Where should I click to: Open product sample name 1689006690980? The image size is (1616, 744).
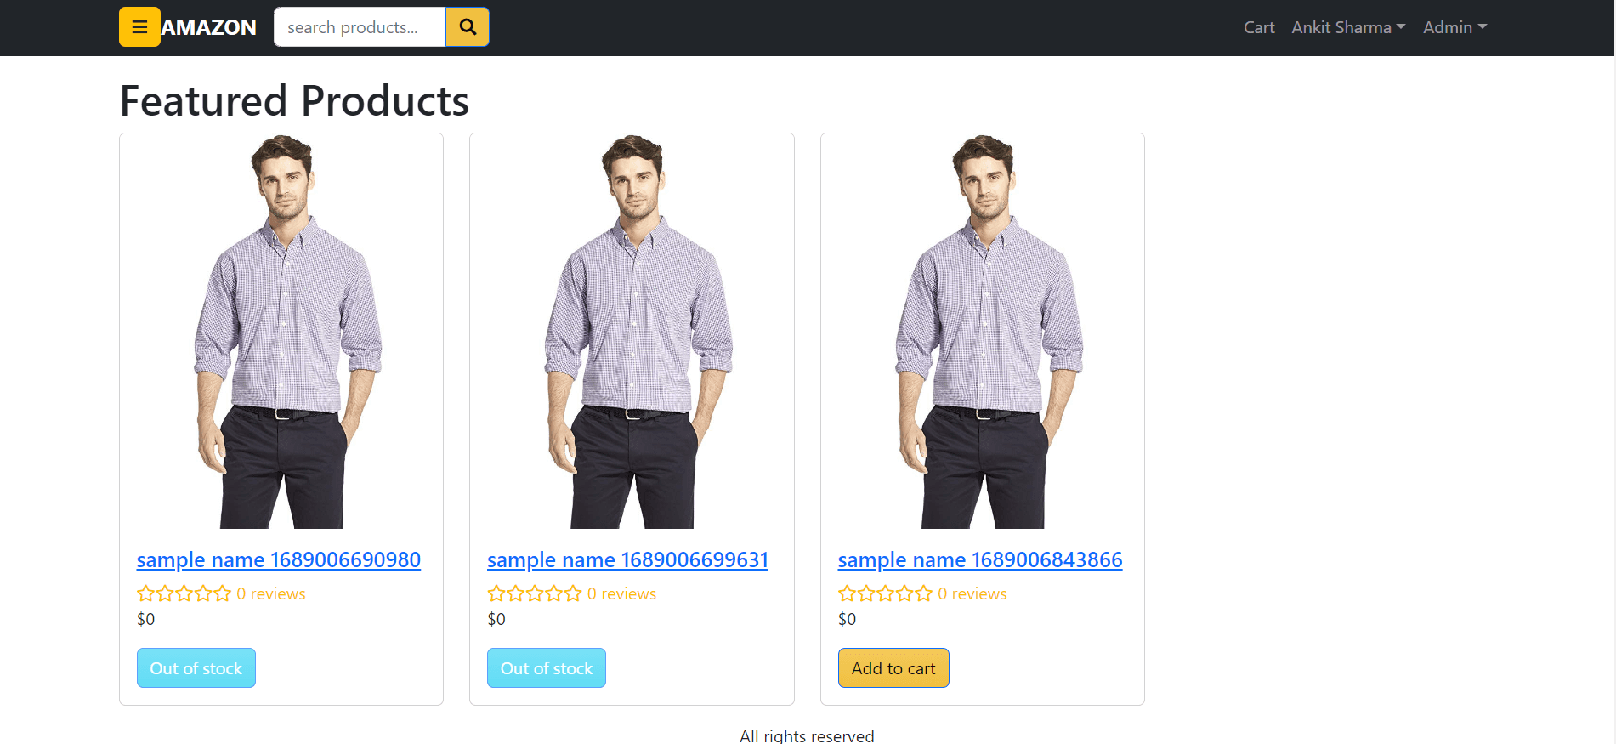pyautogui.click(x=279, y=559)
